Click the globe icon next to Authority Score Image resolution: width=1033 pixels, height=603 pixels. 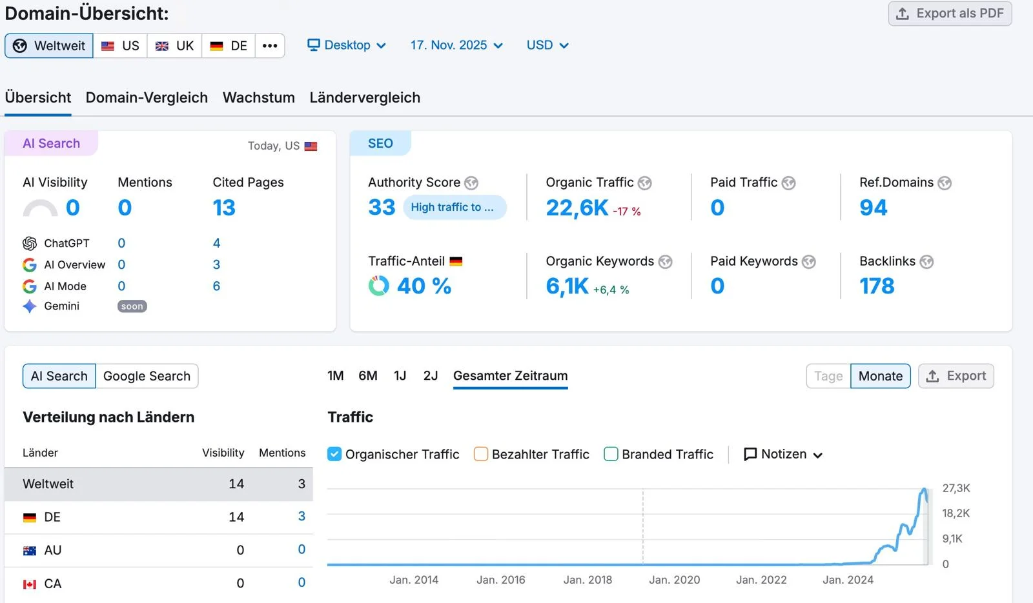[x=471, y=183]
